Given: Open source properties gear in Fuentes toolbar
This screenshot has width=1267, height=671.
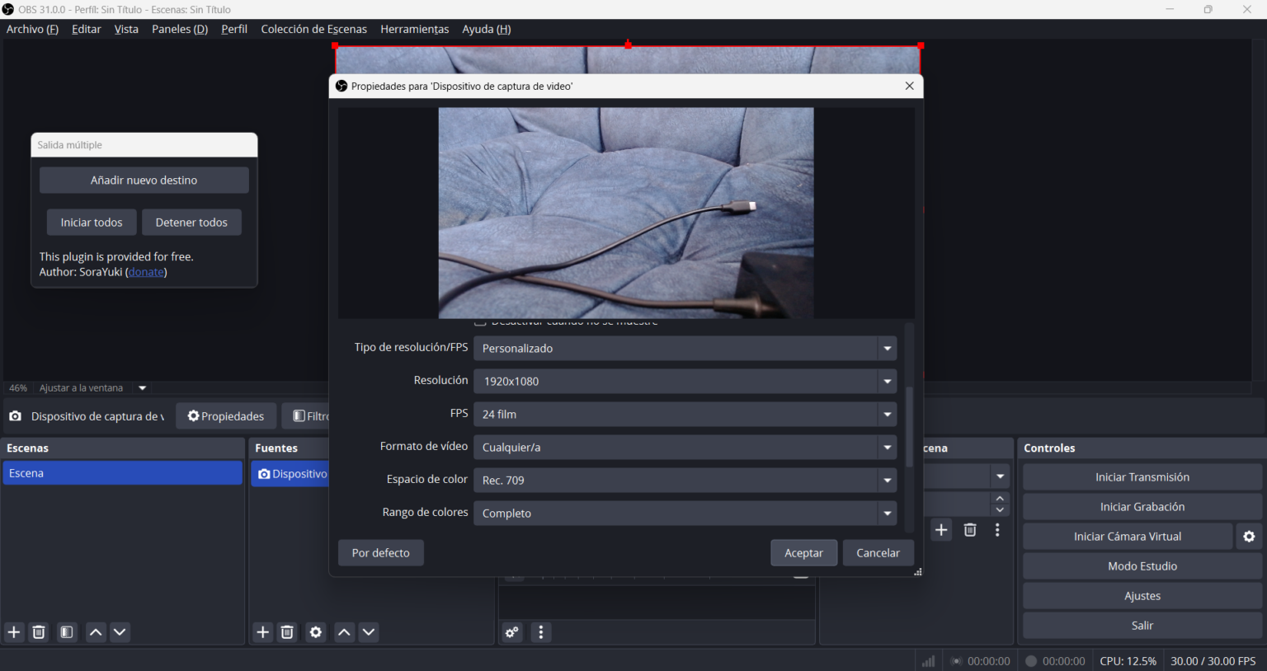Looking at the screenshot, I should [316, 632].
